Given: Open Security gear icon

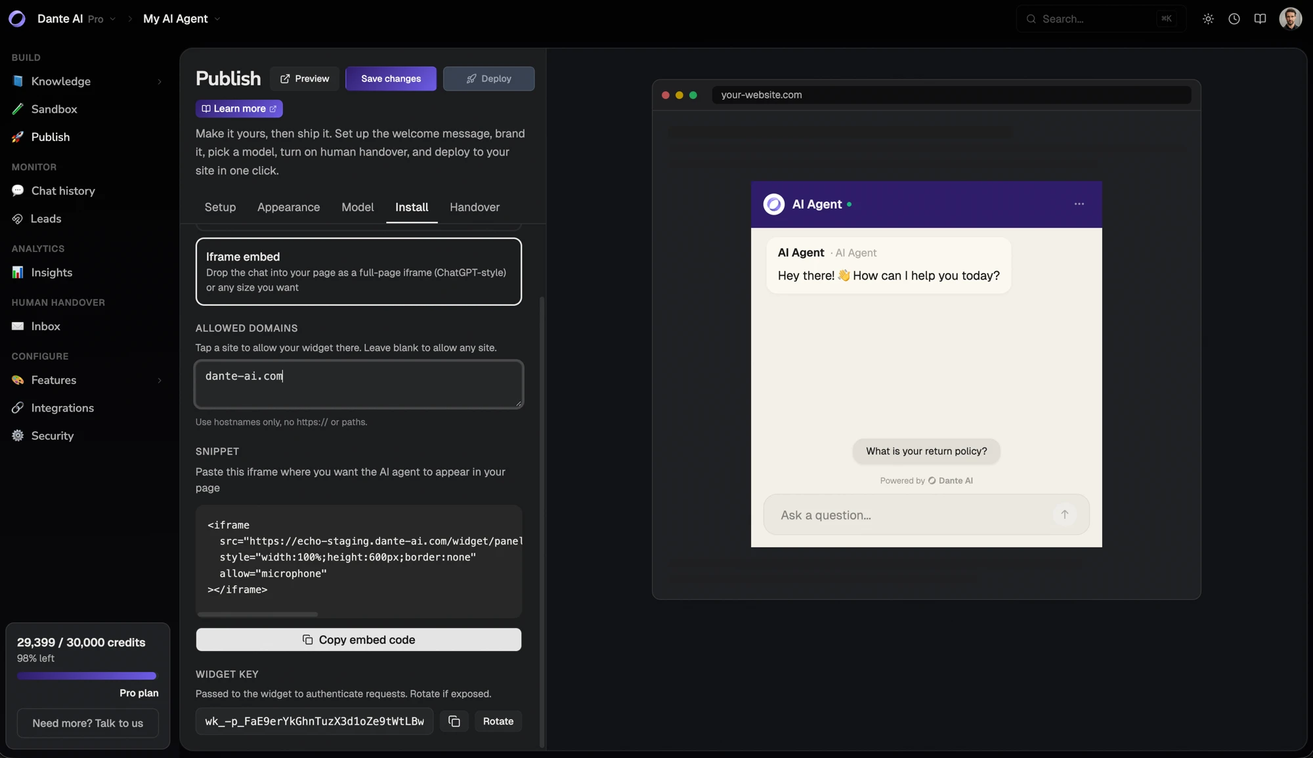Looking at the screenshot, I should [x=18, y=436].
